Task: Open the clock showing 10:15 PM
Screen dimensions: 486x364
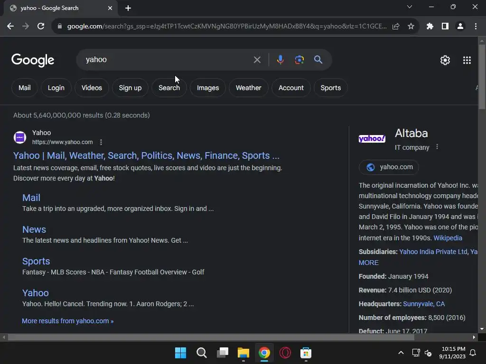Action: (452, 353)
